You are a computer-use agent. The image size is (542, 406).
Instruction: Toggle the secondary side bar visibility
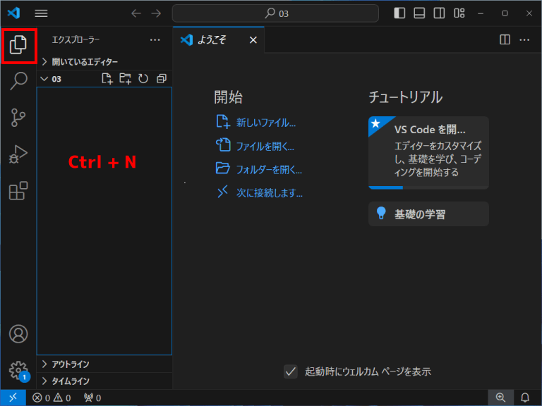coord(440,13)
